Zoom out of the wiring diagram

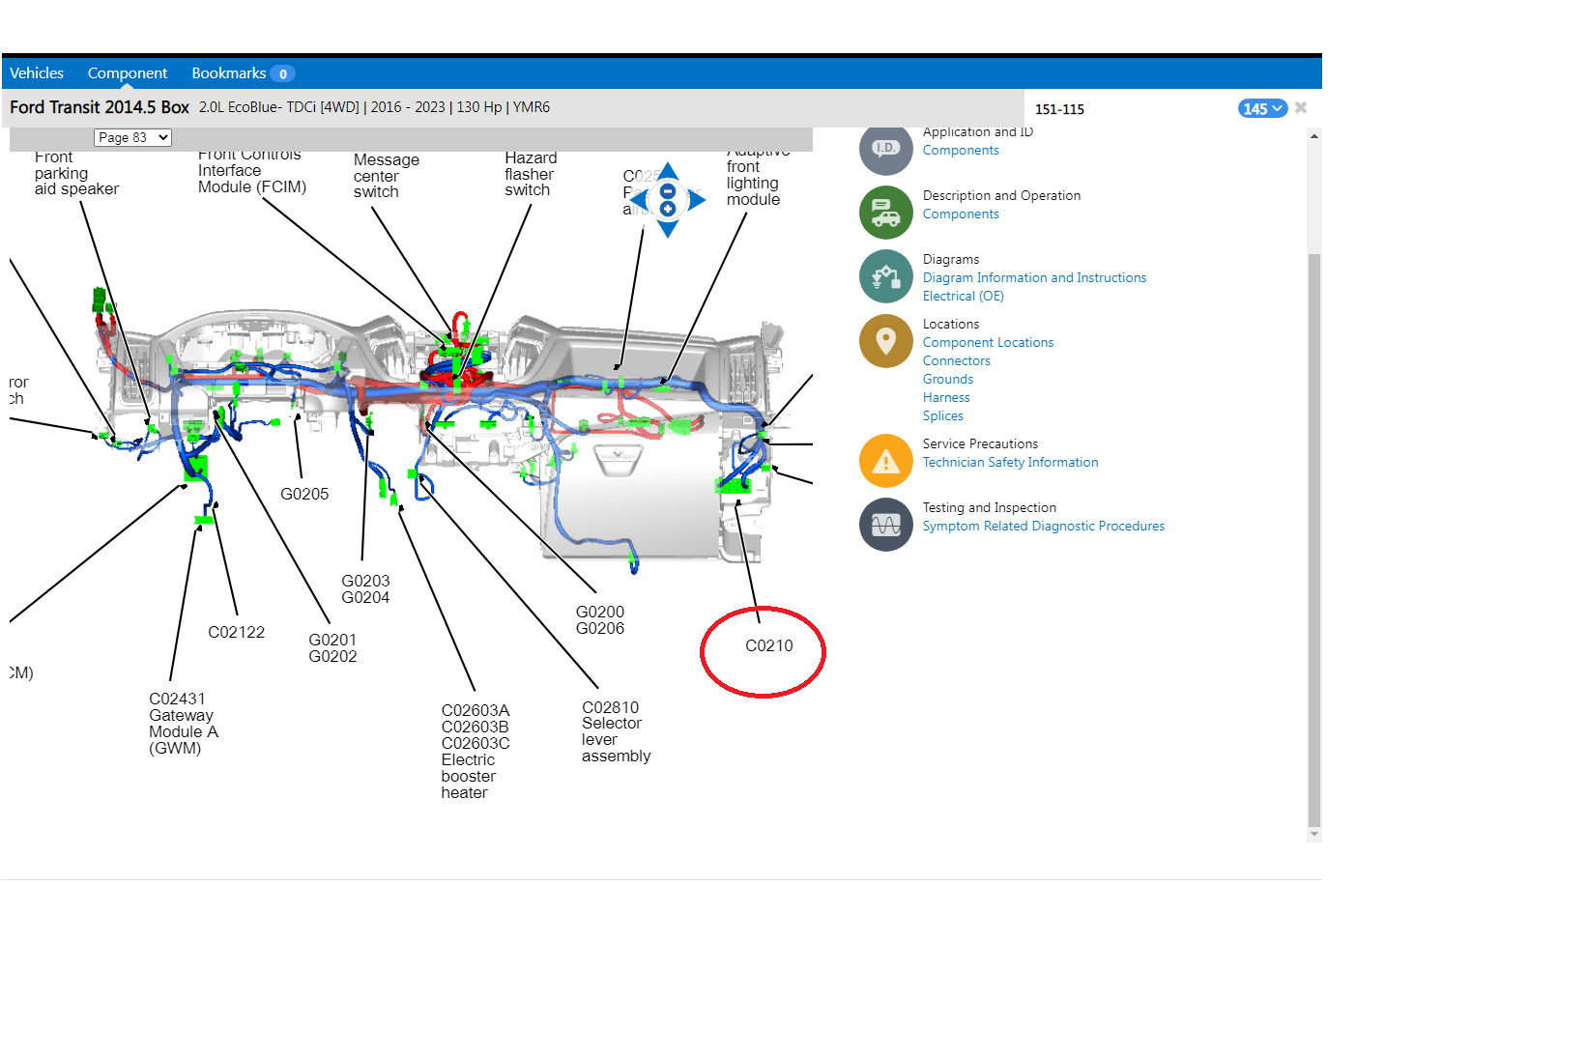(667, 191)
